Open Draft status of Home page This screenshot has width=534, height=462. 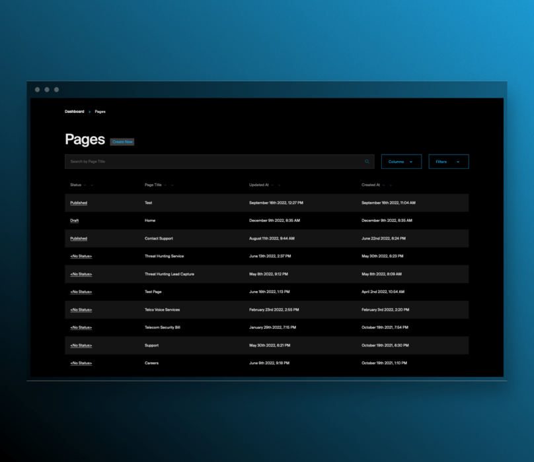(74, 220)
